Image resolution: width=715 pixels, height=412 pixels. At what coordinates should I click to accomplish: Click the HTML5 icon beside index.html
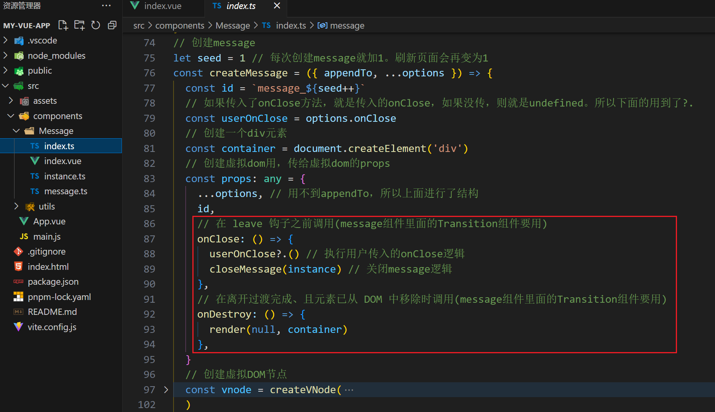18,267
